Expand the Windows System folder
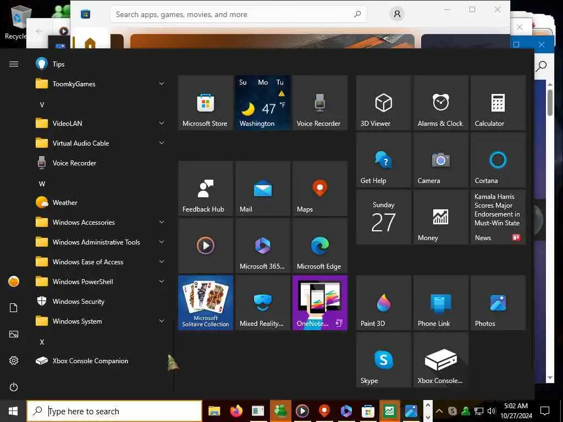 [x=101, y=321]
